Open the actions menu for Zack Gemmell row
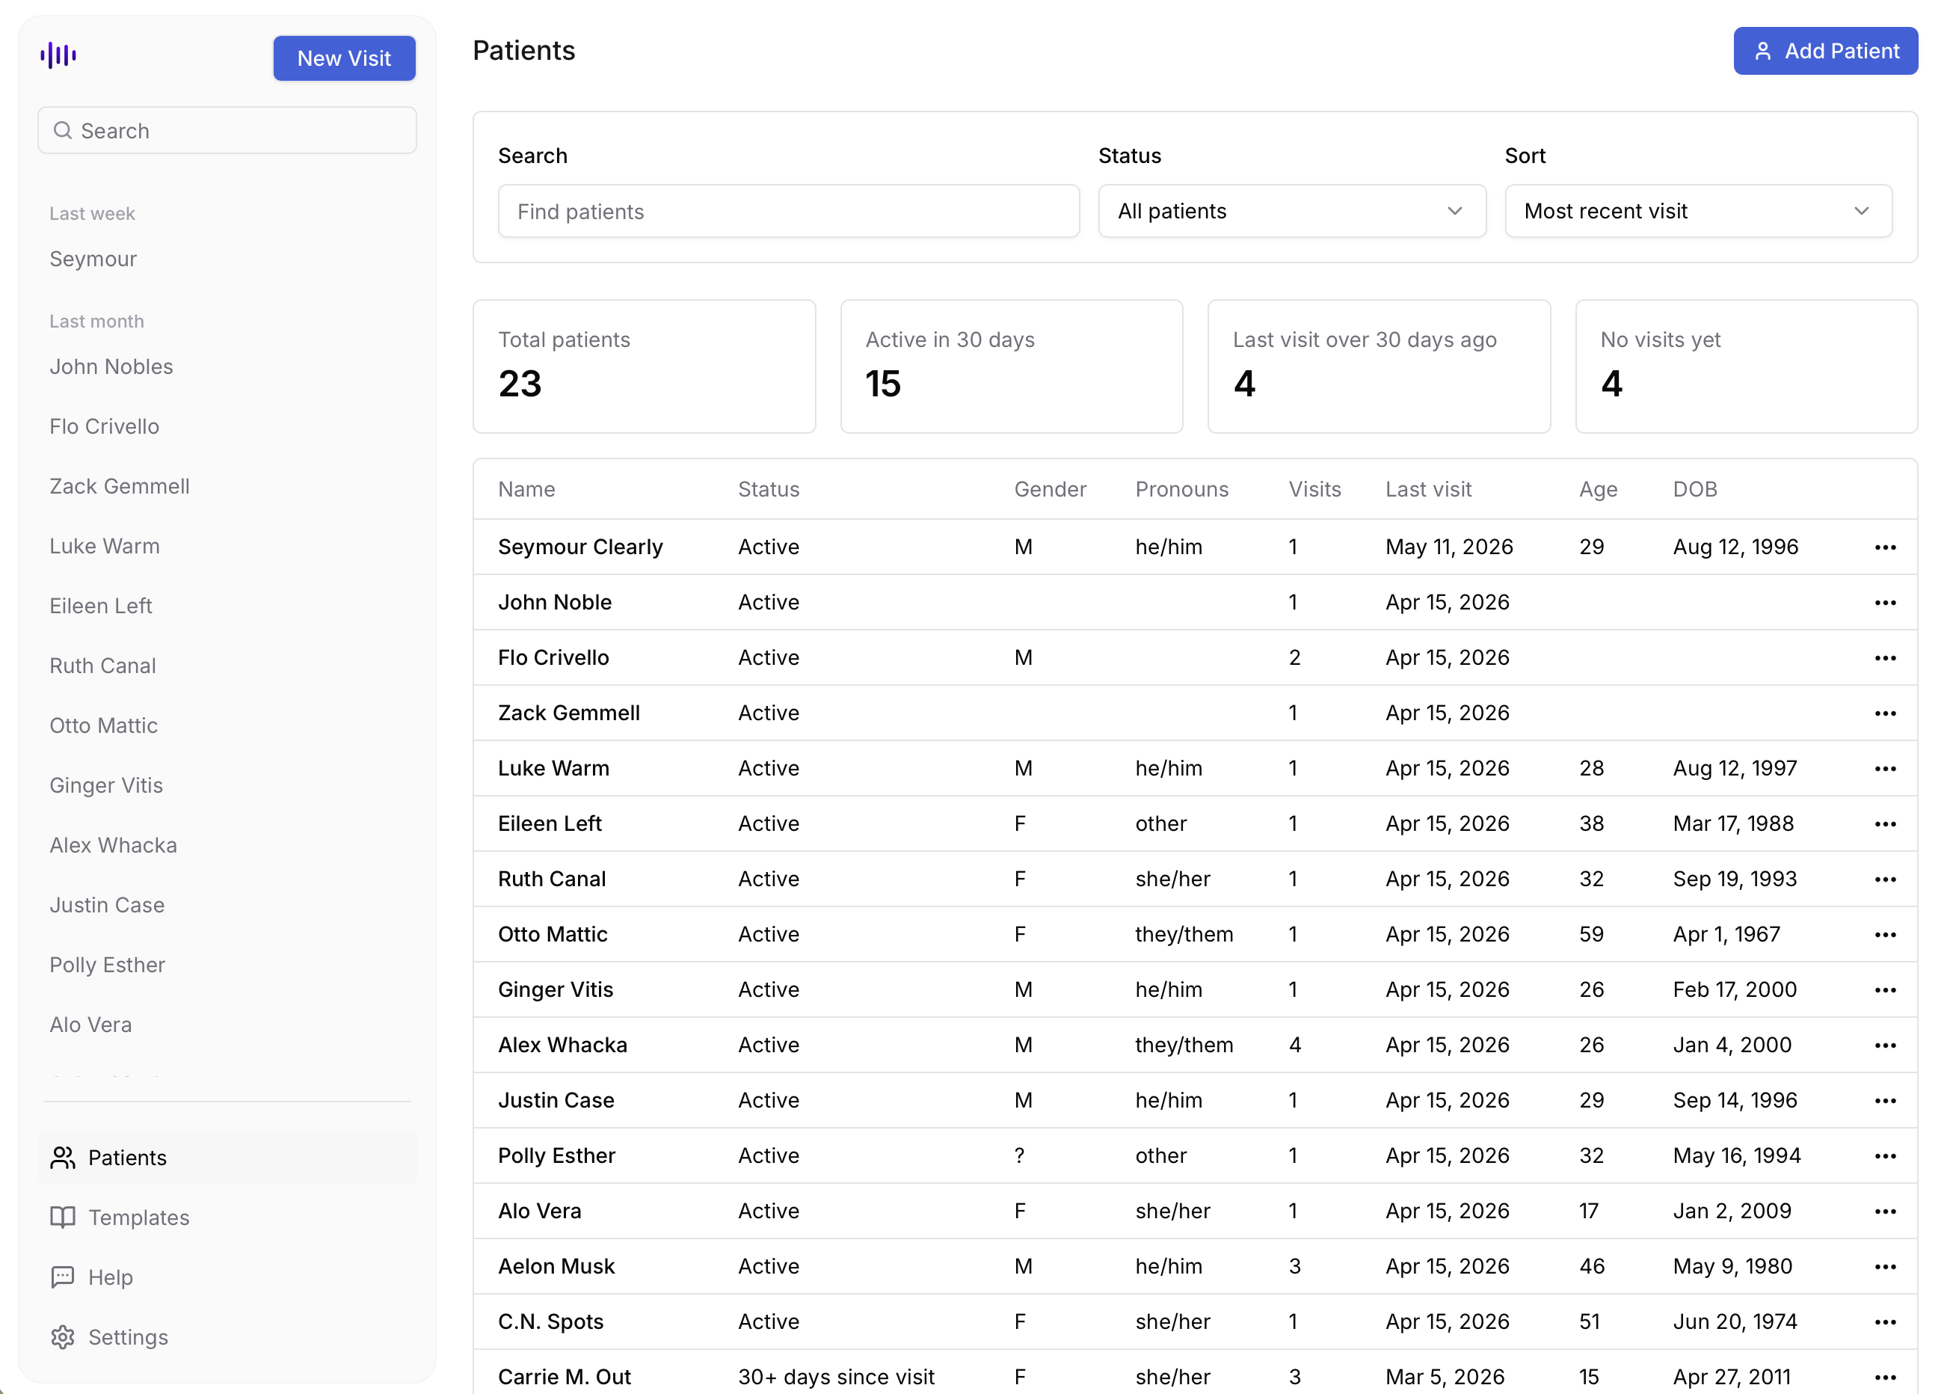Viewport: 1953px width, 1394px height. tap(1884, 713)
